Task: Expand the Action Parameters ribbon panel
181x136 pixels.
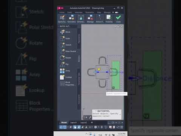Action: click(x=100, y=19)
